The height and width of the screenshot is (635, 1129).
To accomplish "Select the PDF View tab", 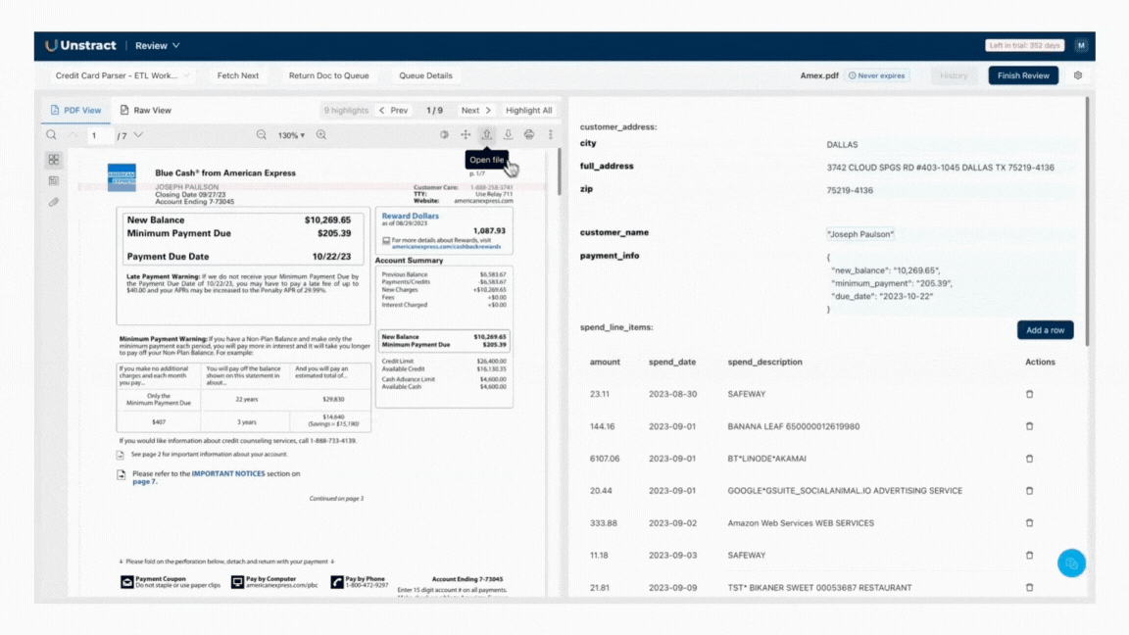I will point(75,111).
